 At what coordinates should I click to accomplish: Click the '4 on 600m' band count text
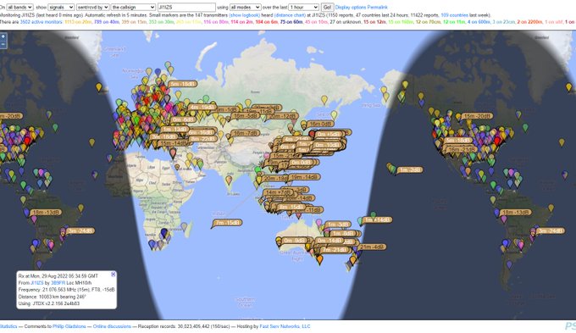pos(479,22)
